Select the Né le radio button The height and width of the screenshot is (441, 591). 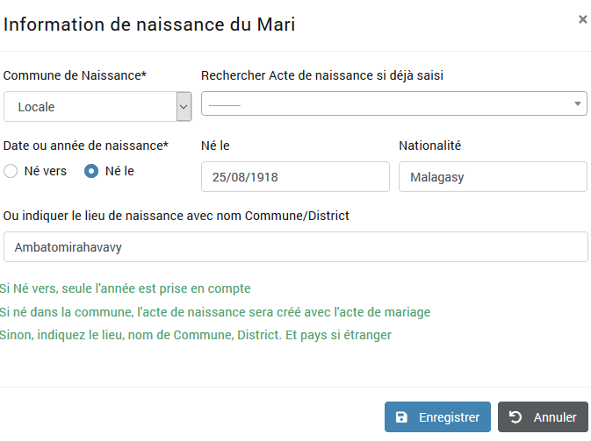pyautogui.click(x=91, y=171)
